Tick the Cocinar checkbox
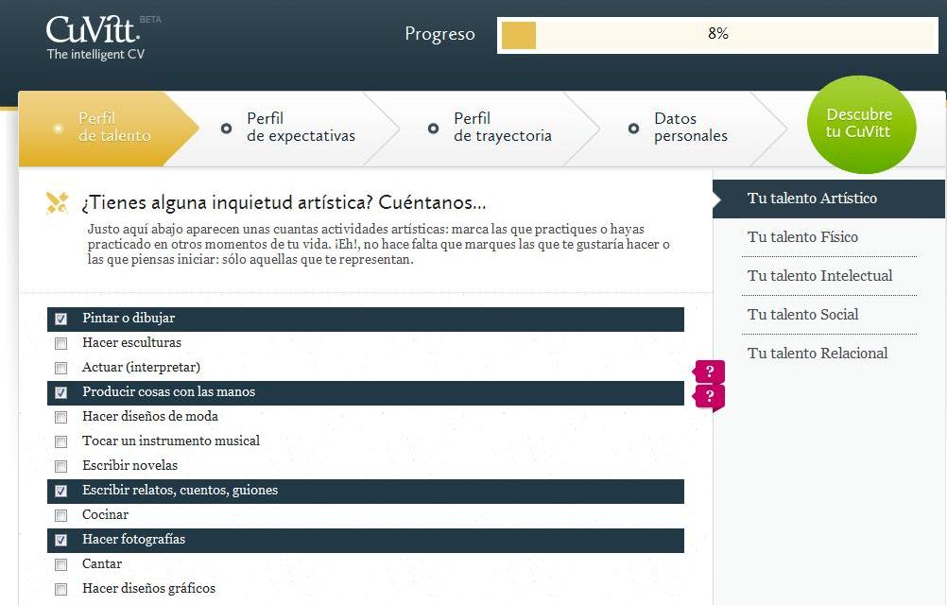This screenshot has width=947, height=605. [61, 515]
